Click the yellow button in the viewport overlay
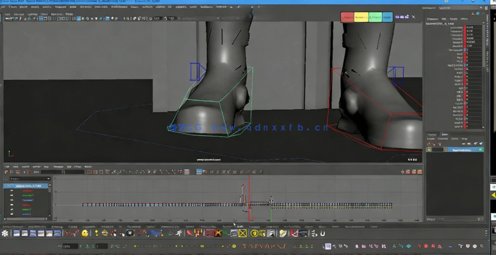 [361, 17]
